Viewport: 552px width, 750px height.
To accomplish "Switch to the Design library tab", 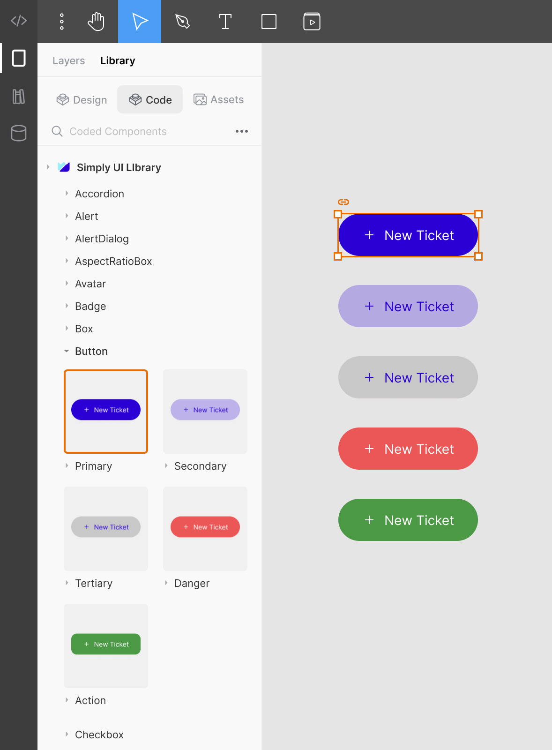I will 82,100.
